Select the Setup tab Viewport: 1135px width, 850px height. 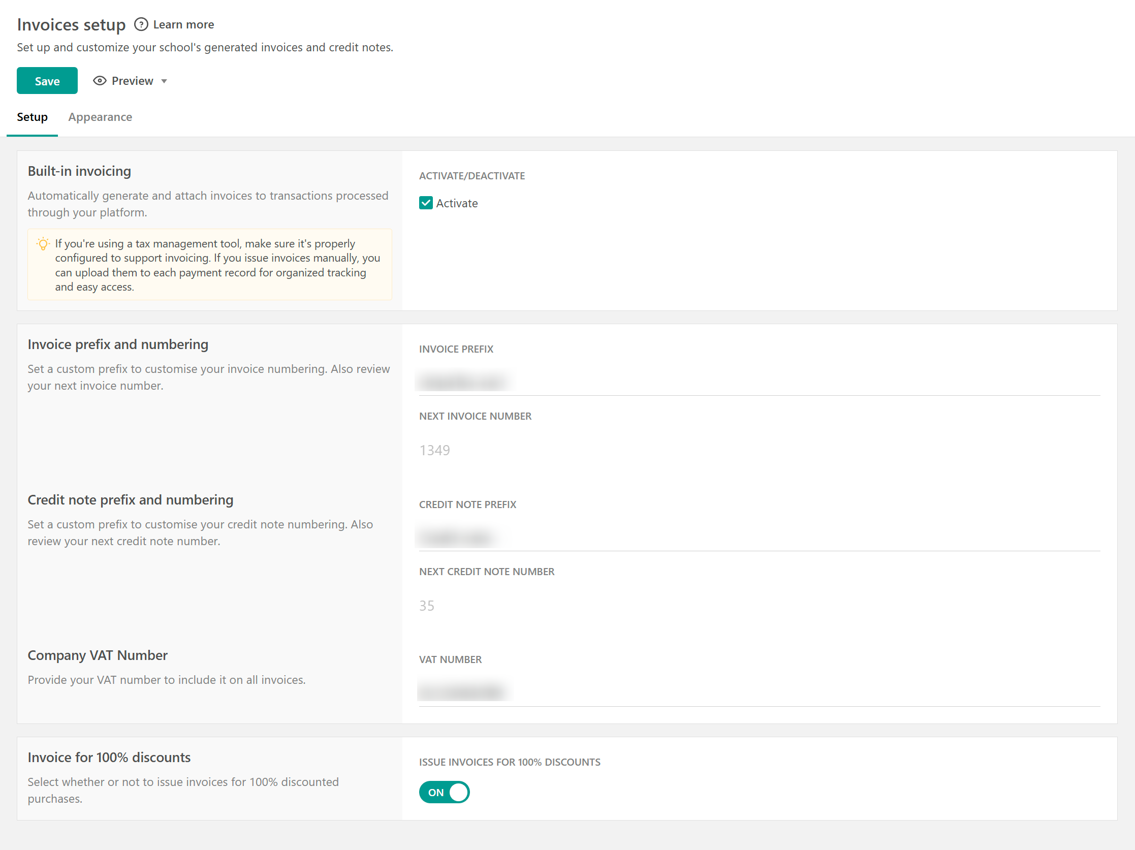pos(32,117)
